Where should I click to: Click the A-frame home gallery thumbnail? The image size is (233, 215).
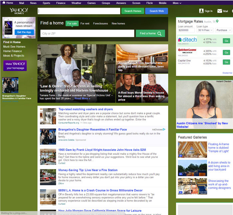192,149
